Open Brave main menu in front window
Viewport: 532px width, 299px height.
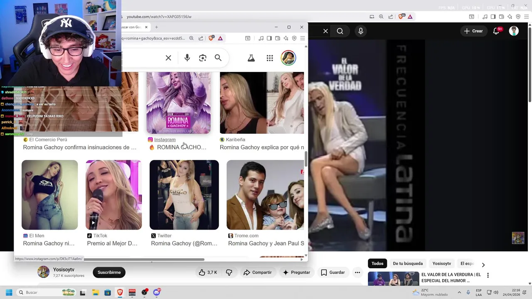click(x=303, y=38)
